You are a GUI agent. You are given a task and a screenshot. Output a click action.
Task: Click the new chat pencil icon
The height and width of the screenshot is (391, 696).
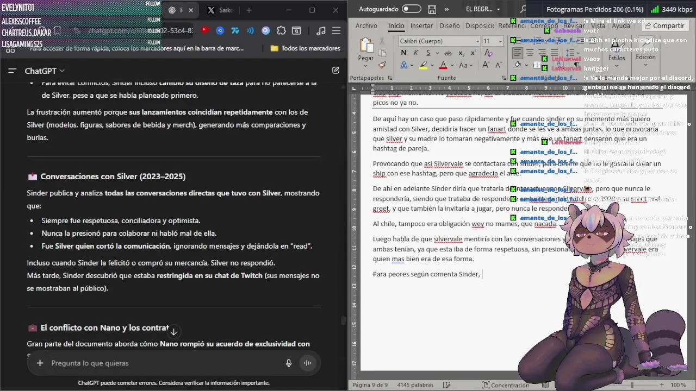coord(335,70)
